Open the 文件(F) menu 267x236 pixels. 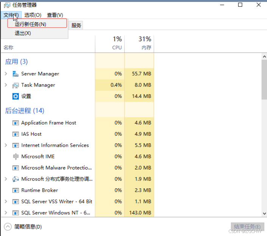11,15
